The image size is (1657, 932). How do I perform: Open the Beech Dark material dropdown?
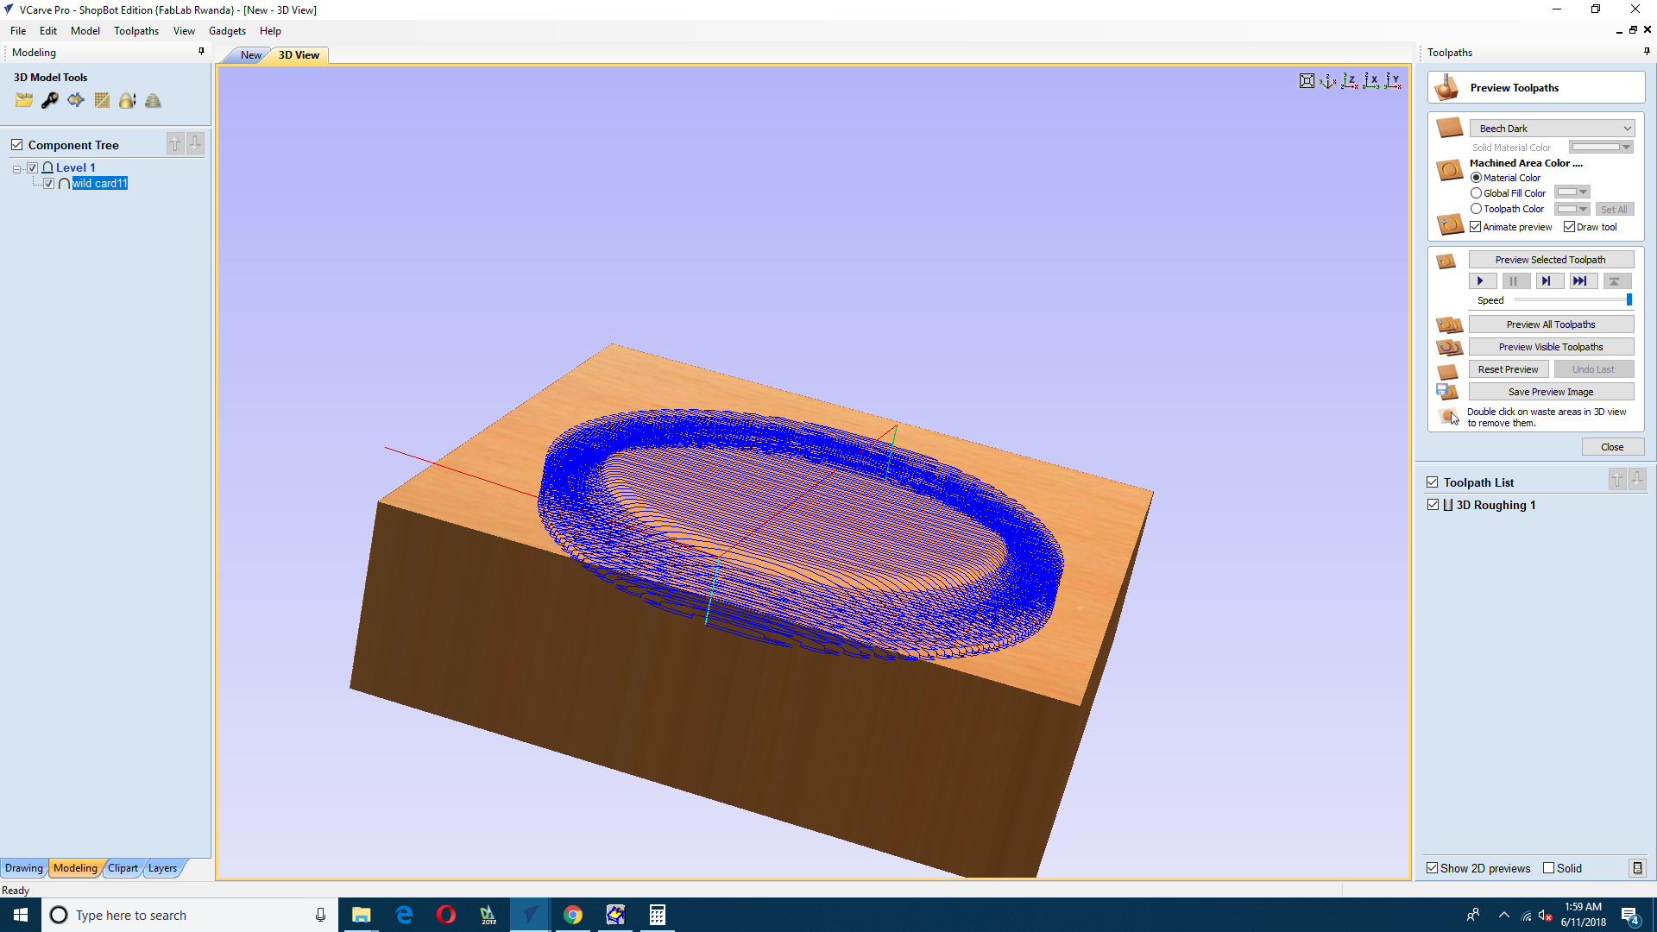pyautogui.click(x=1552, y=129)
